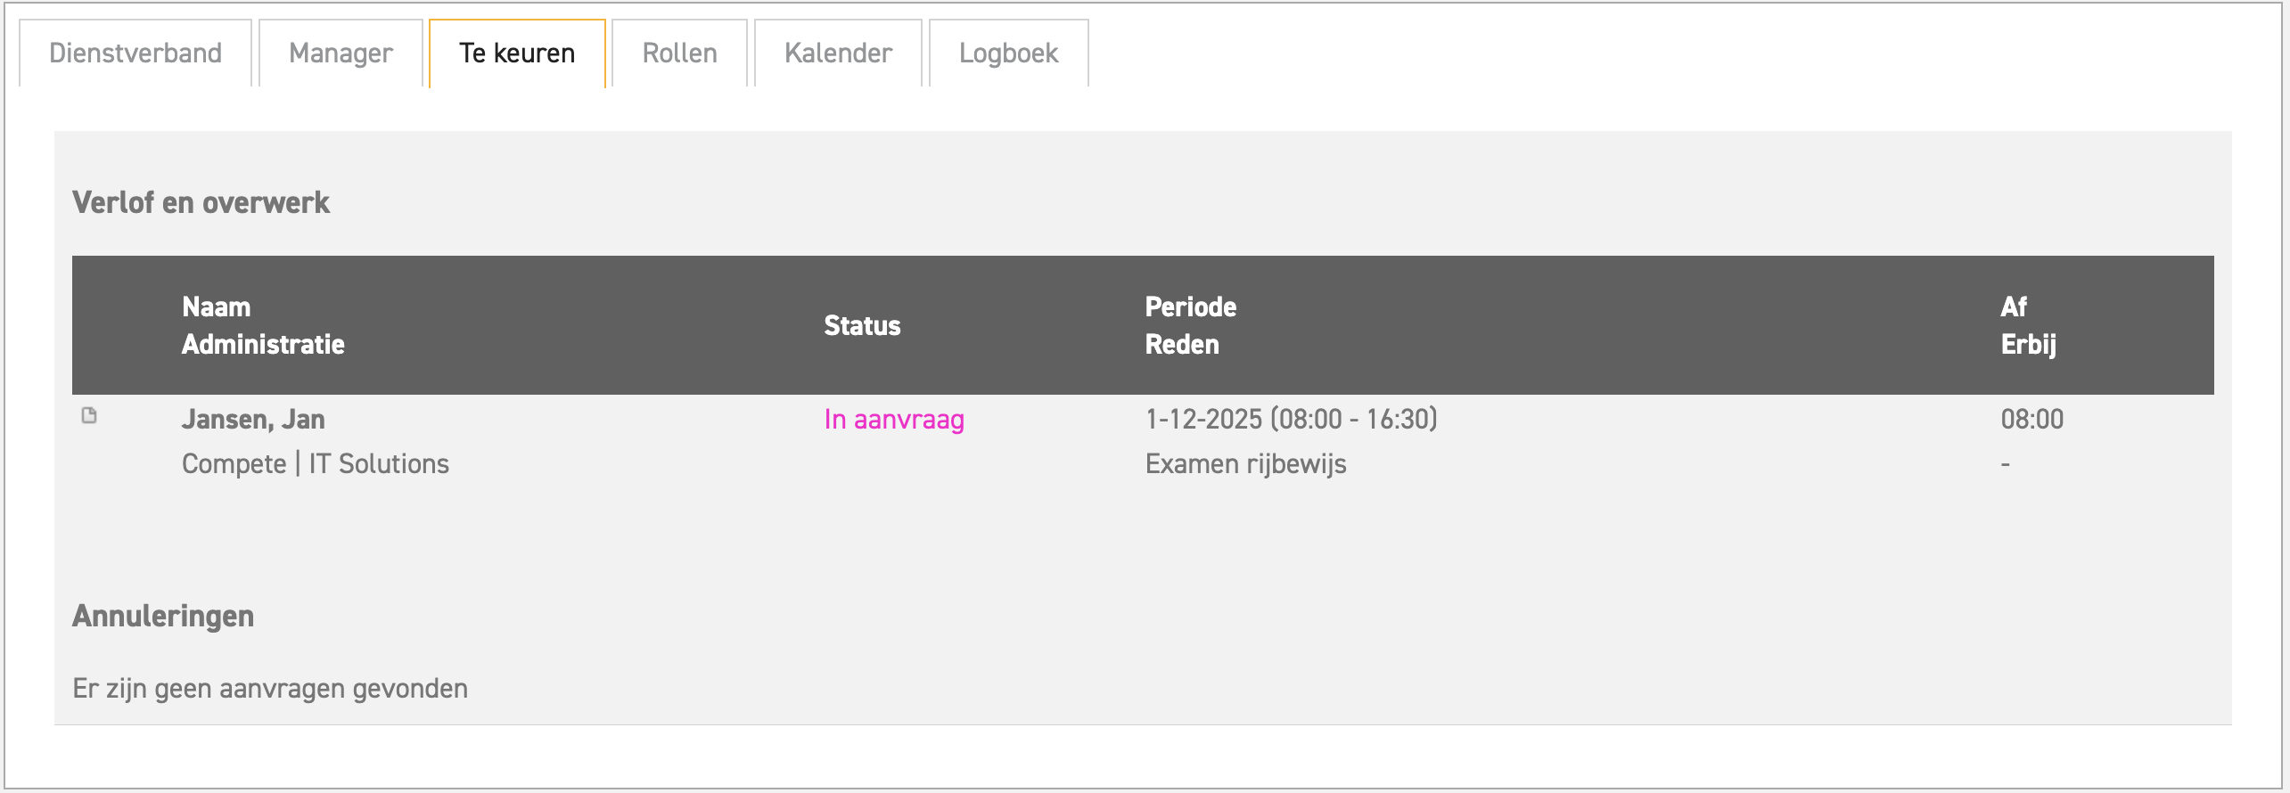Show the Kalender tab

(838, 53)
